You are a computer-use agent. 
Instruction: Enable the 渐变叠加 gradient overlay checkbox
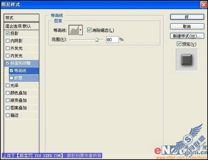click(8, 100)
